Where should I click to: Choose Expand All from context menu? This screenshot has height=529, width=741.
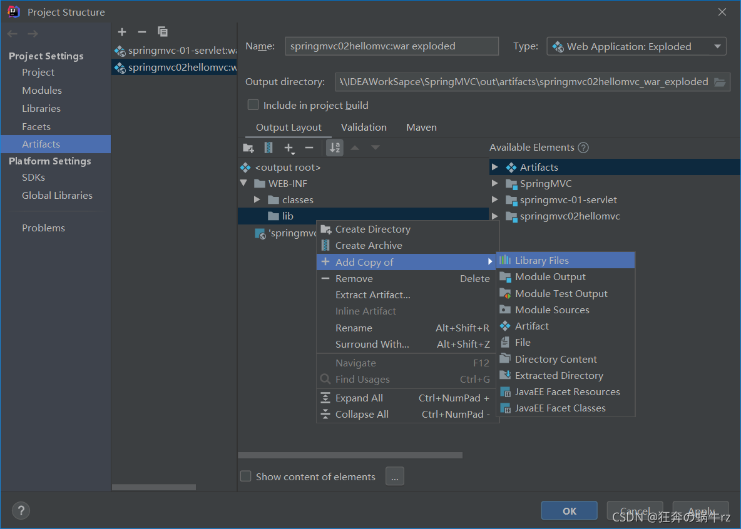click(x=407, y=398)
